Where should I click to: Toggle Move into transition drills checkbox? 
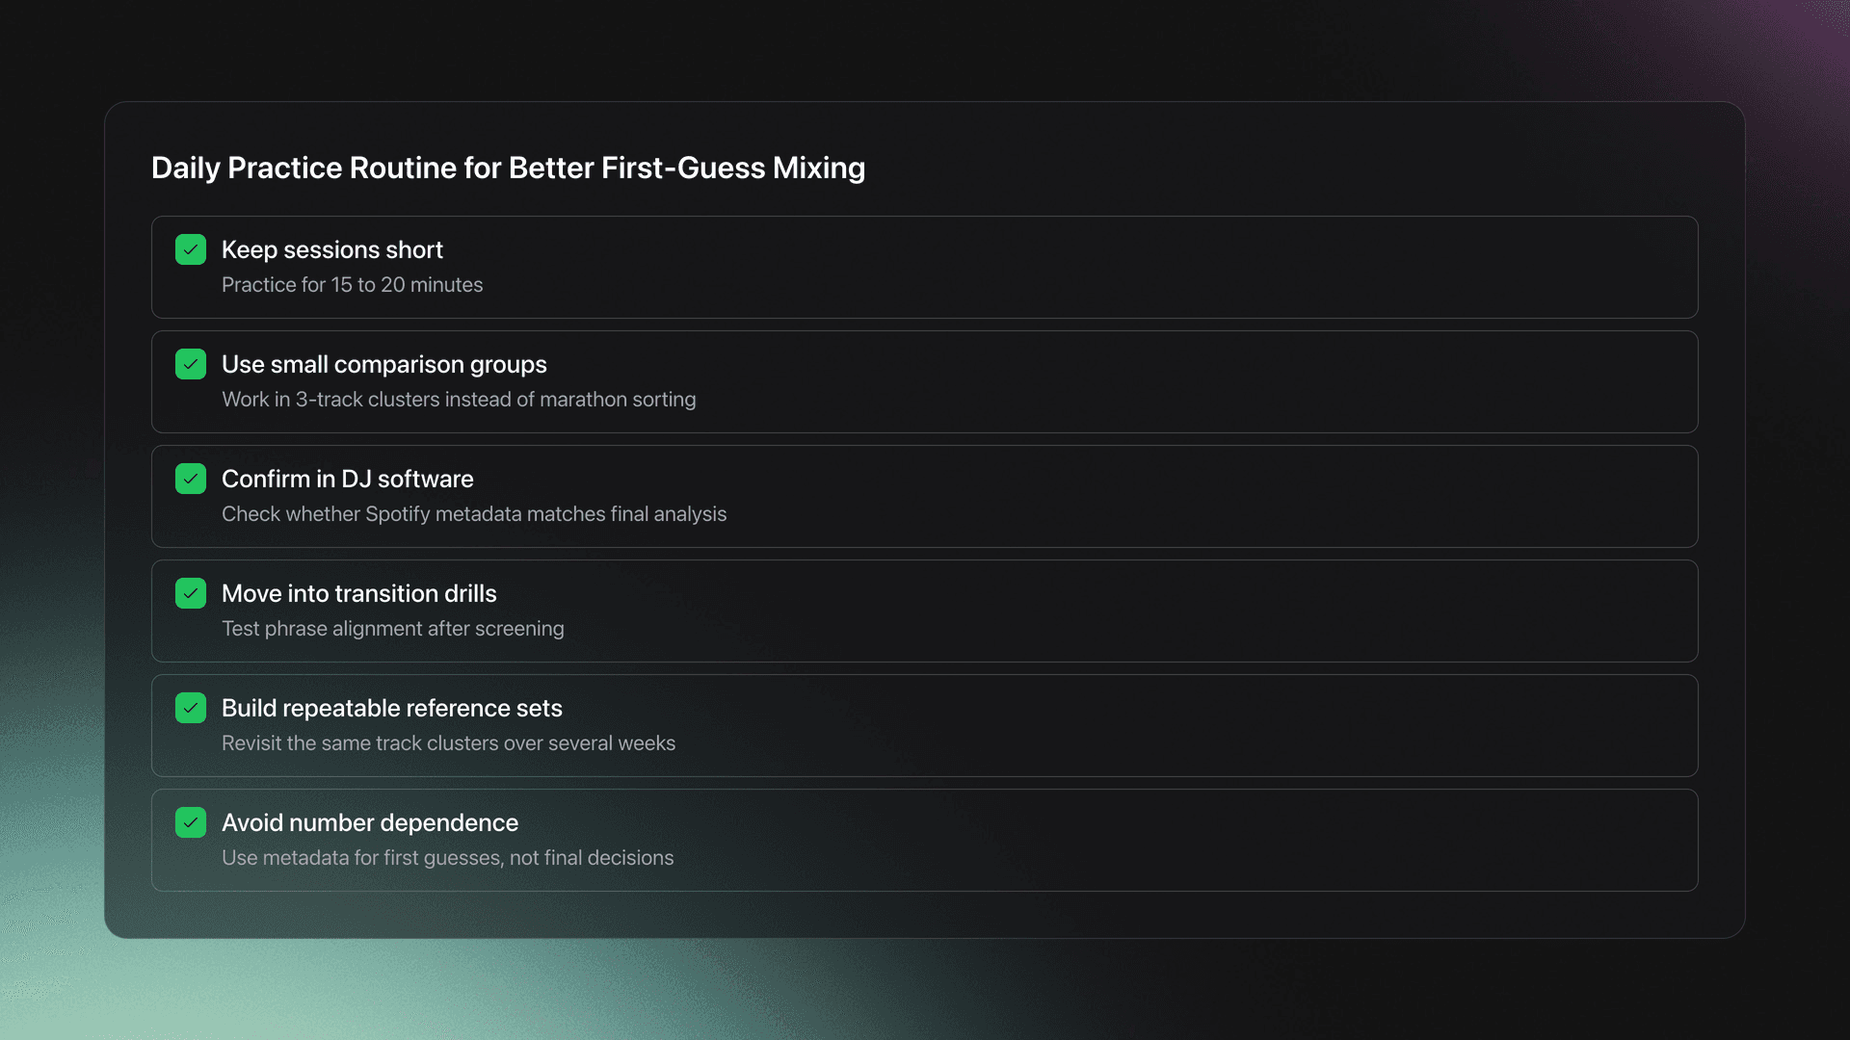click(191, 593)
